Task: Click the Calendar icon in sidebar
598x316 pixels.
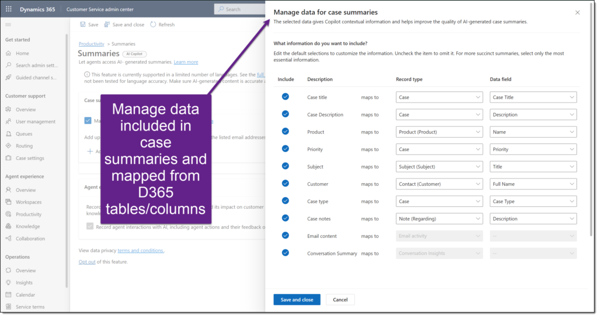Action: [x=8, y=294]
